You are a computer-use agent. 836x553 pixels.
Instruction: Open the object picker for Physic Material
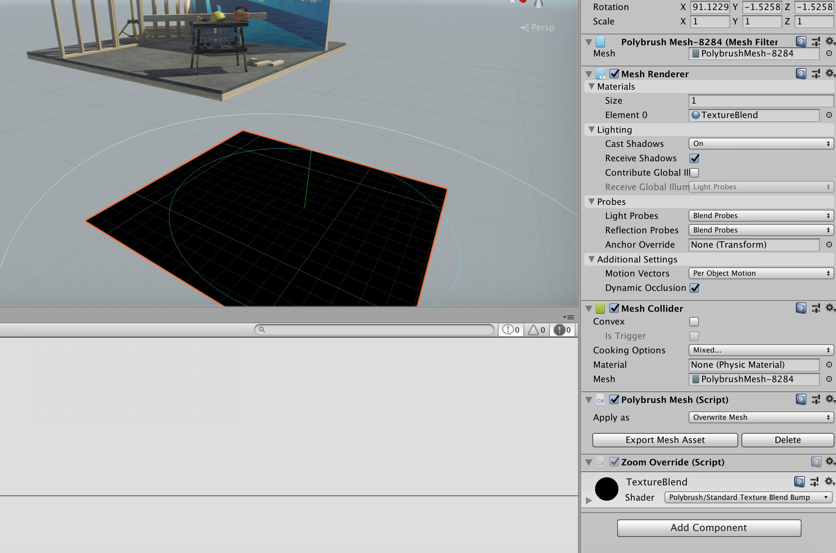click(x=828, y=365)
